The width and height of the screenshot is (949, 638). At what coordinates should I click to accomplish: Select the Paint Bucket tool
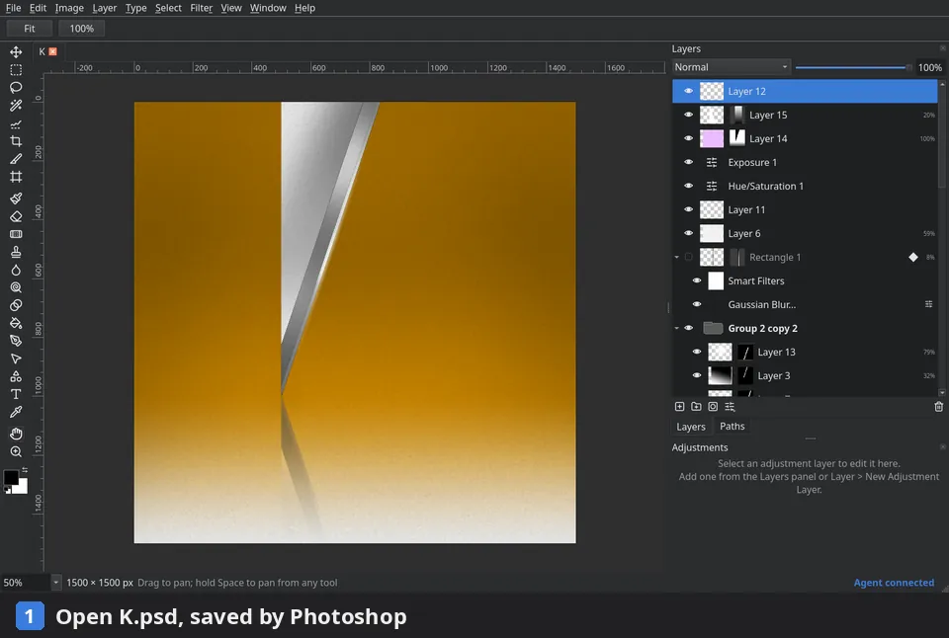pos(16,323)
